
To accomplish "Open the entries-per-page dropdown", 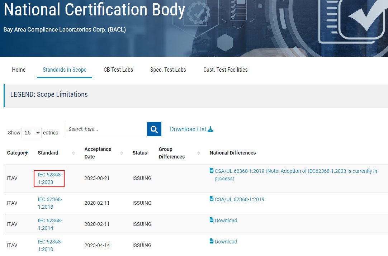I will tap(32, 133).
